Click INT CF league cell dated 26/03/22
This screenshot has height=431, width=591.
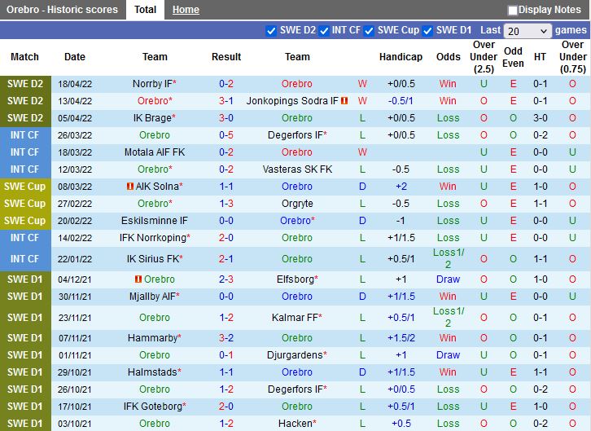(25, 135)
